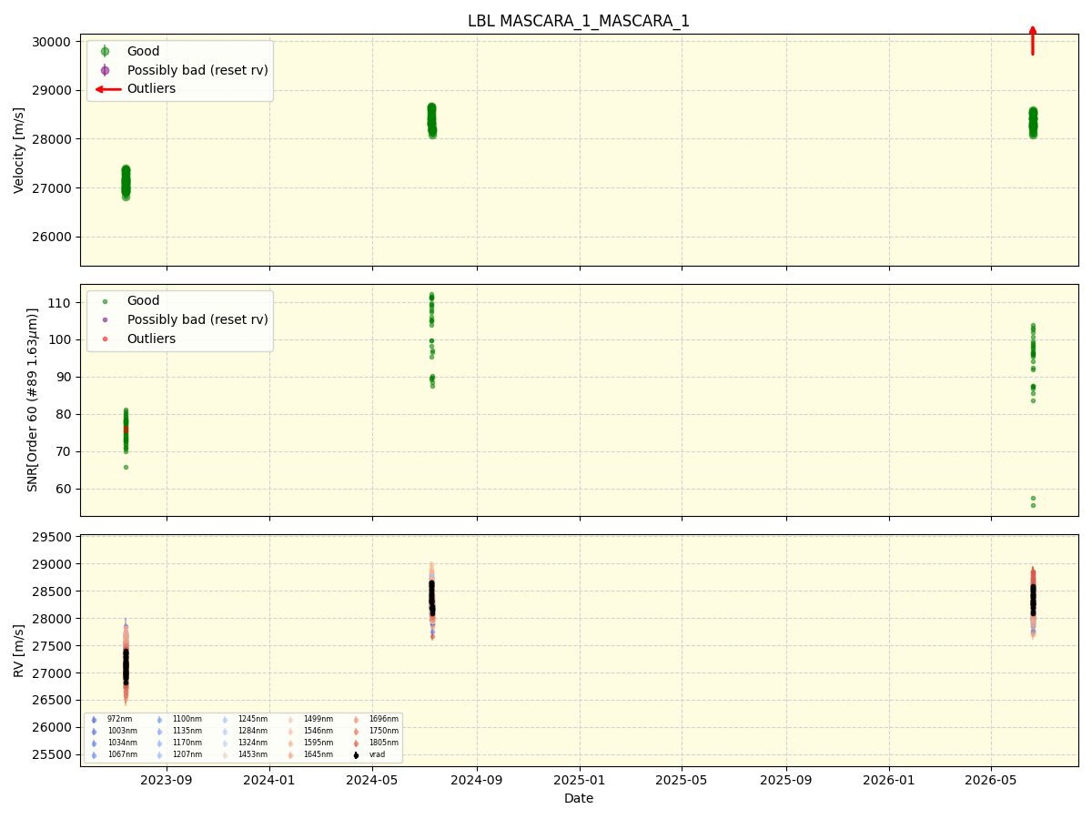
Task: Click the 2026-05 date tick label
Action: [x=991, y=780]
